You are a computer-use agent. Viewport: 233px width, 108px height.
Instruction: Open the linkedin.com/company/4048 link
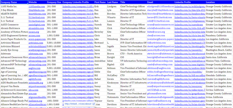pos(78,43)
